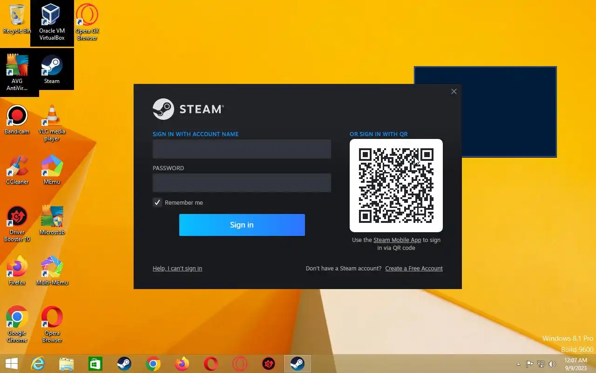The image size is (596, 373).
Task: Focus the account name input field
Action: (x=242, y=149)
